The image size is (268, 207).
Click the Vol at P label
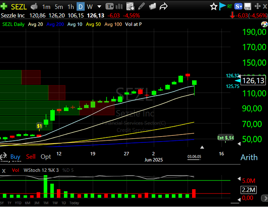[133, 24]
